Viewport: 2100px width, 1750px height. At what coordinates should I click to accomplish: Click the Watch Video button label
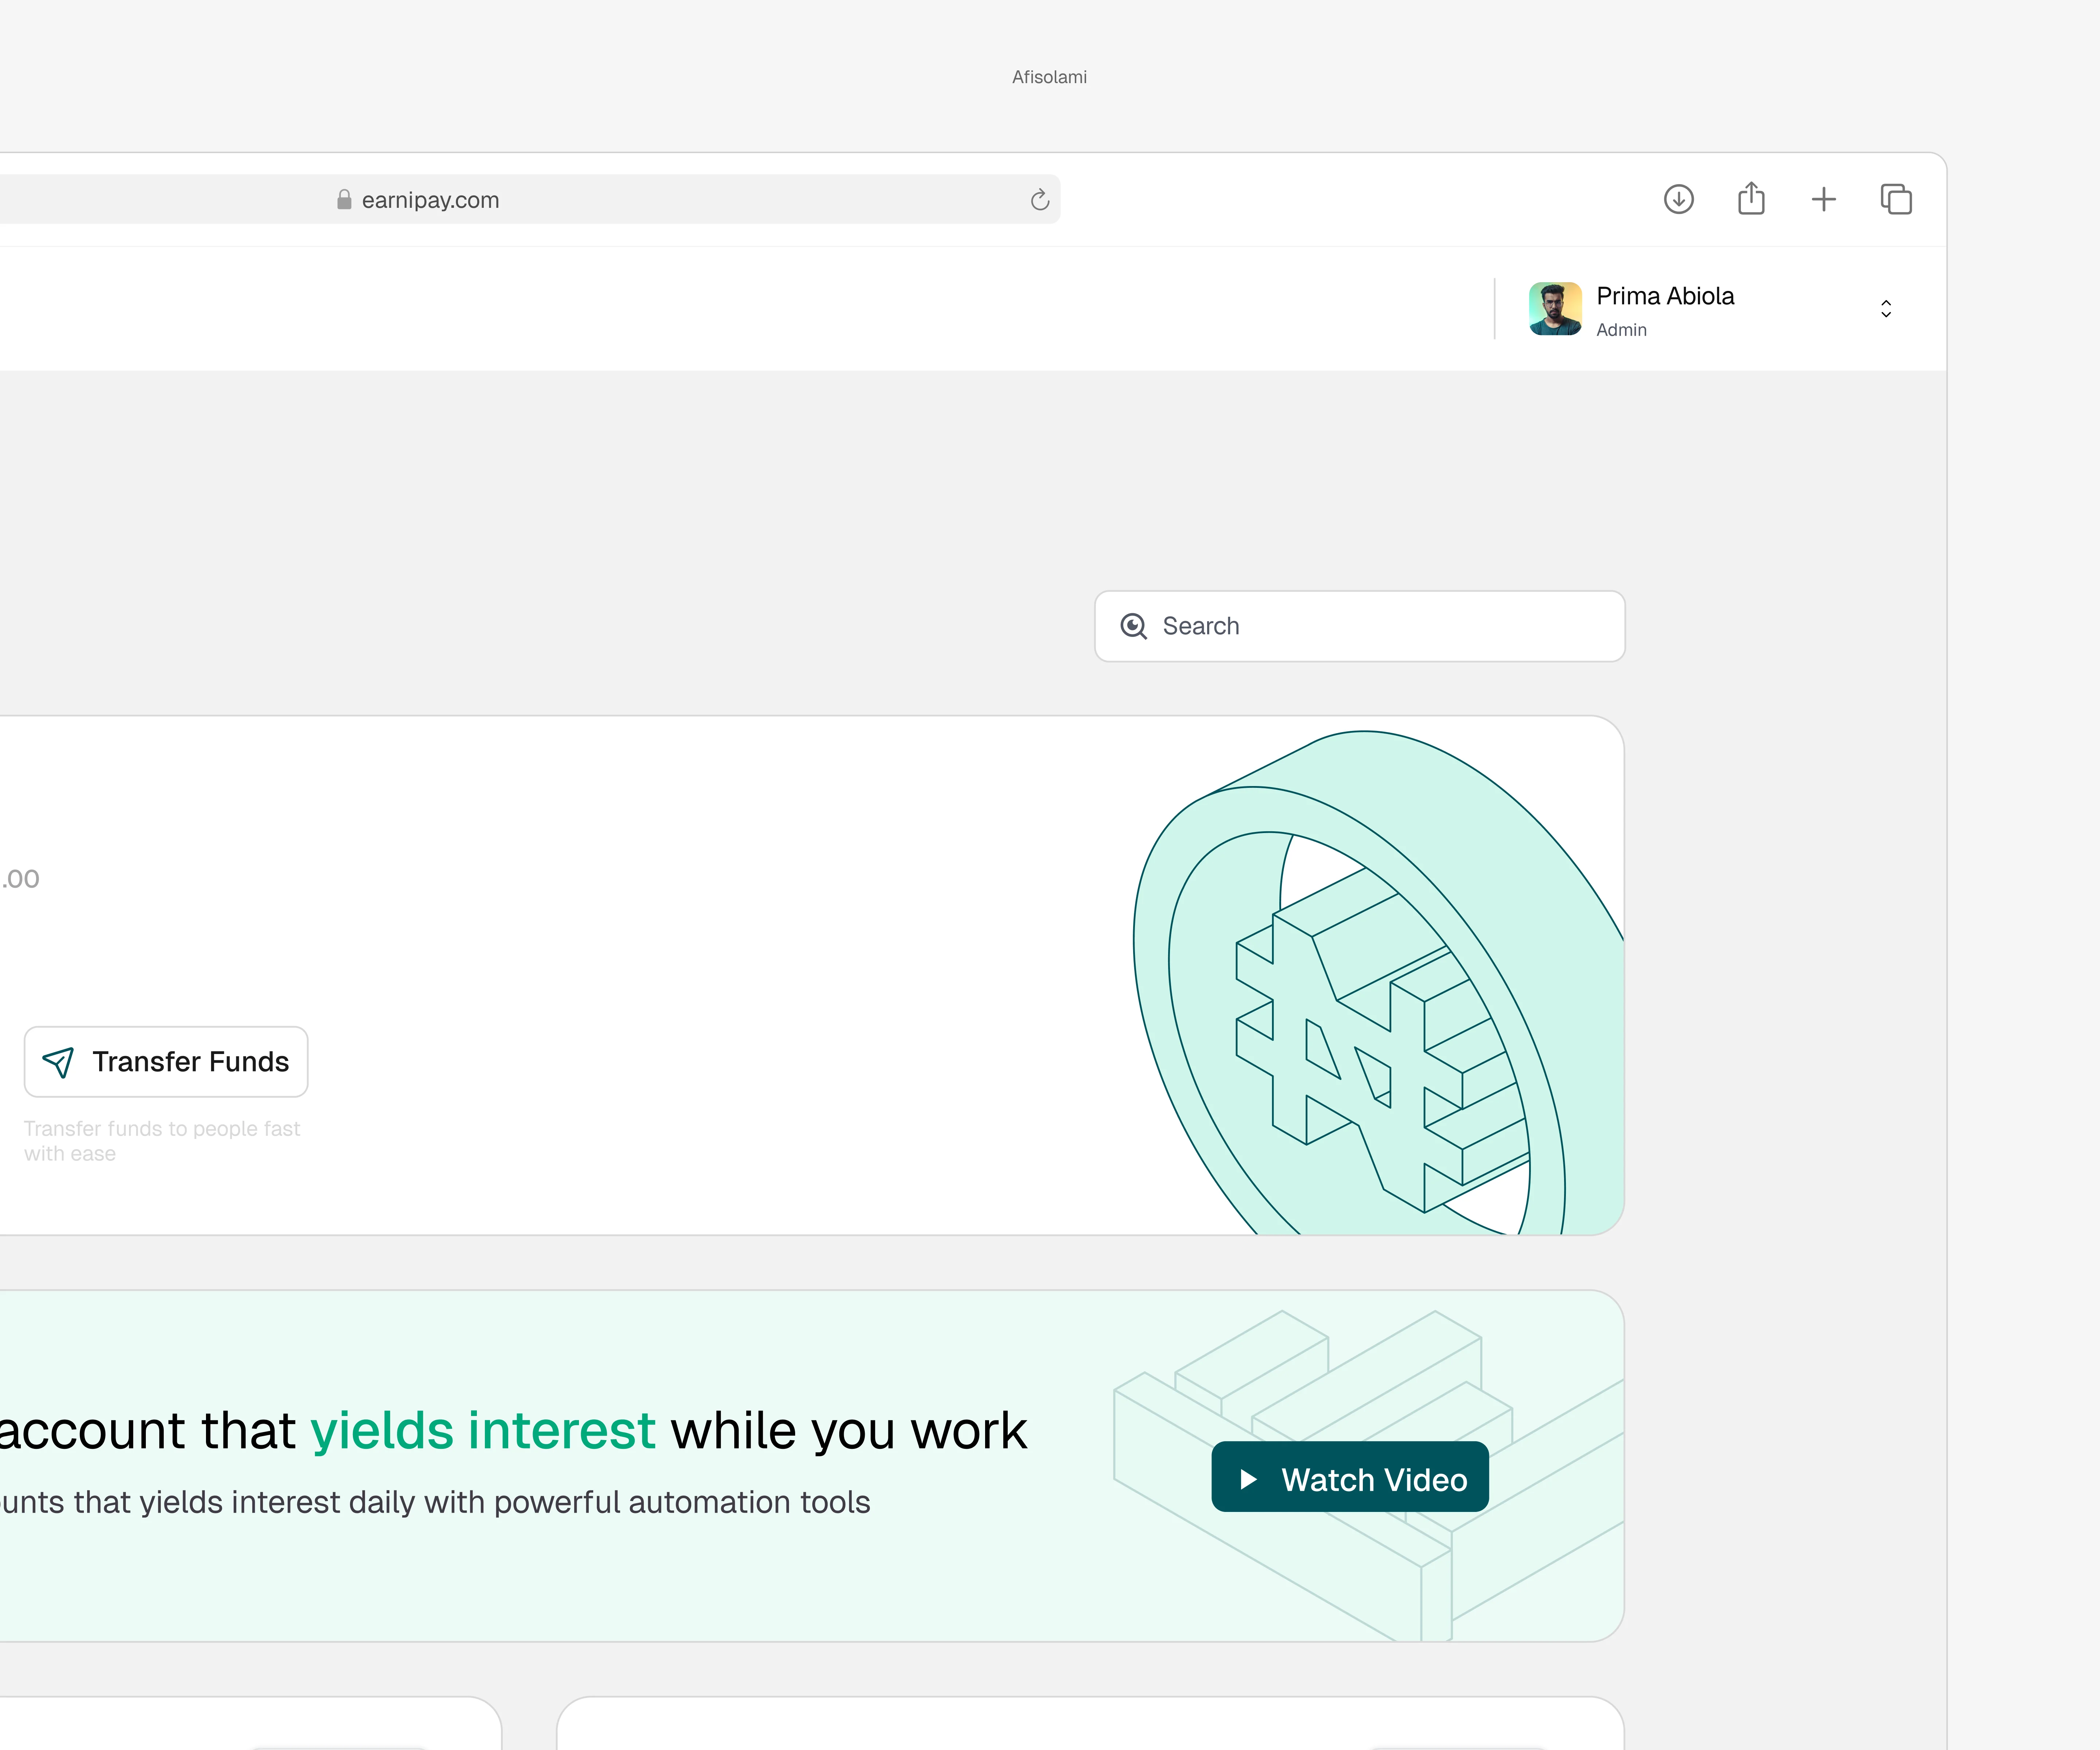click(1374, 1480)
